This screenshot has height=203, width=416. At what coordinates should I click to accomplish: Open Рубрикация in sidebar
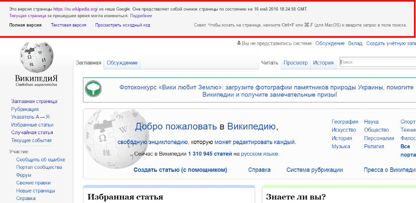(x=25, y=110)
